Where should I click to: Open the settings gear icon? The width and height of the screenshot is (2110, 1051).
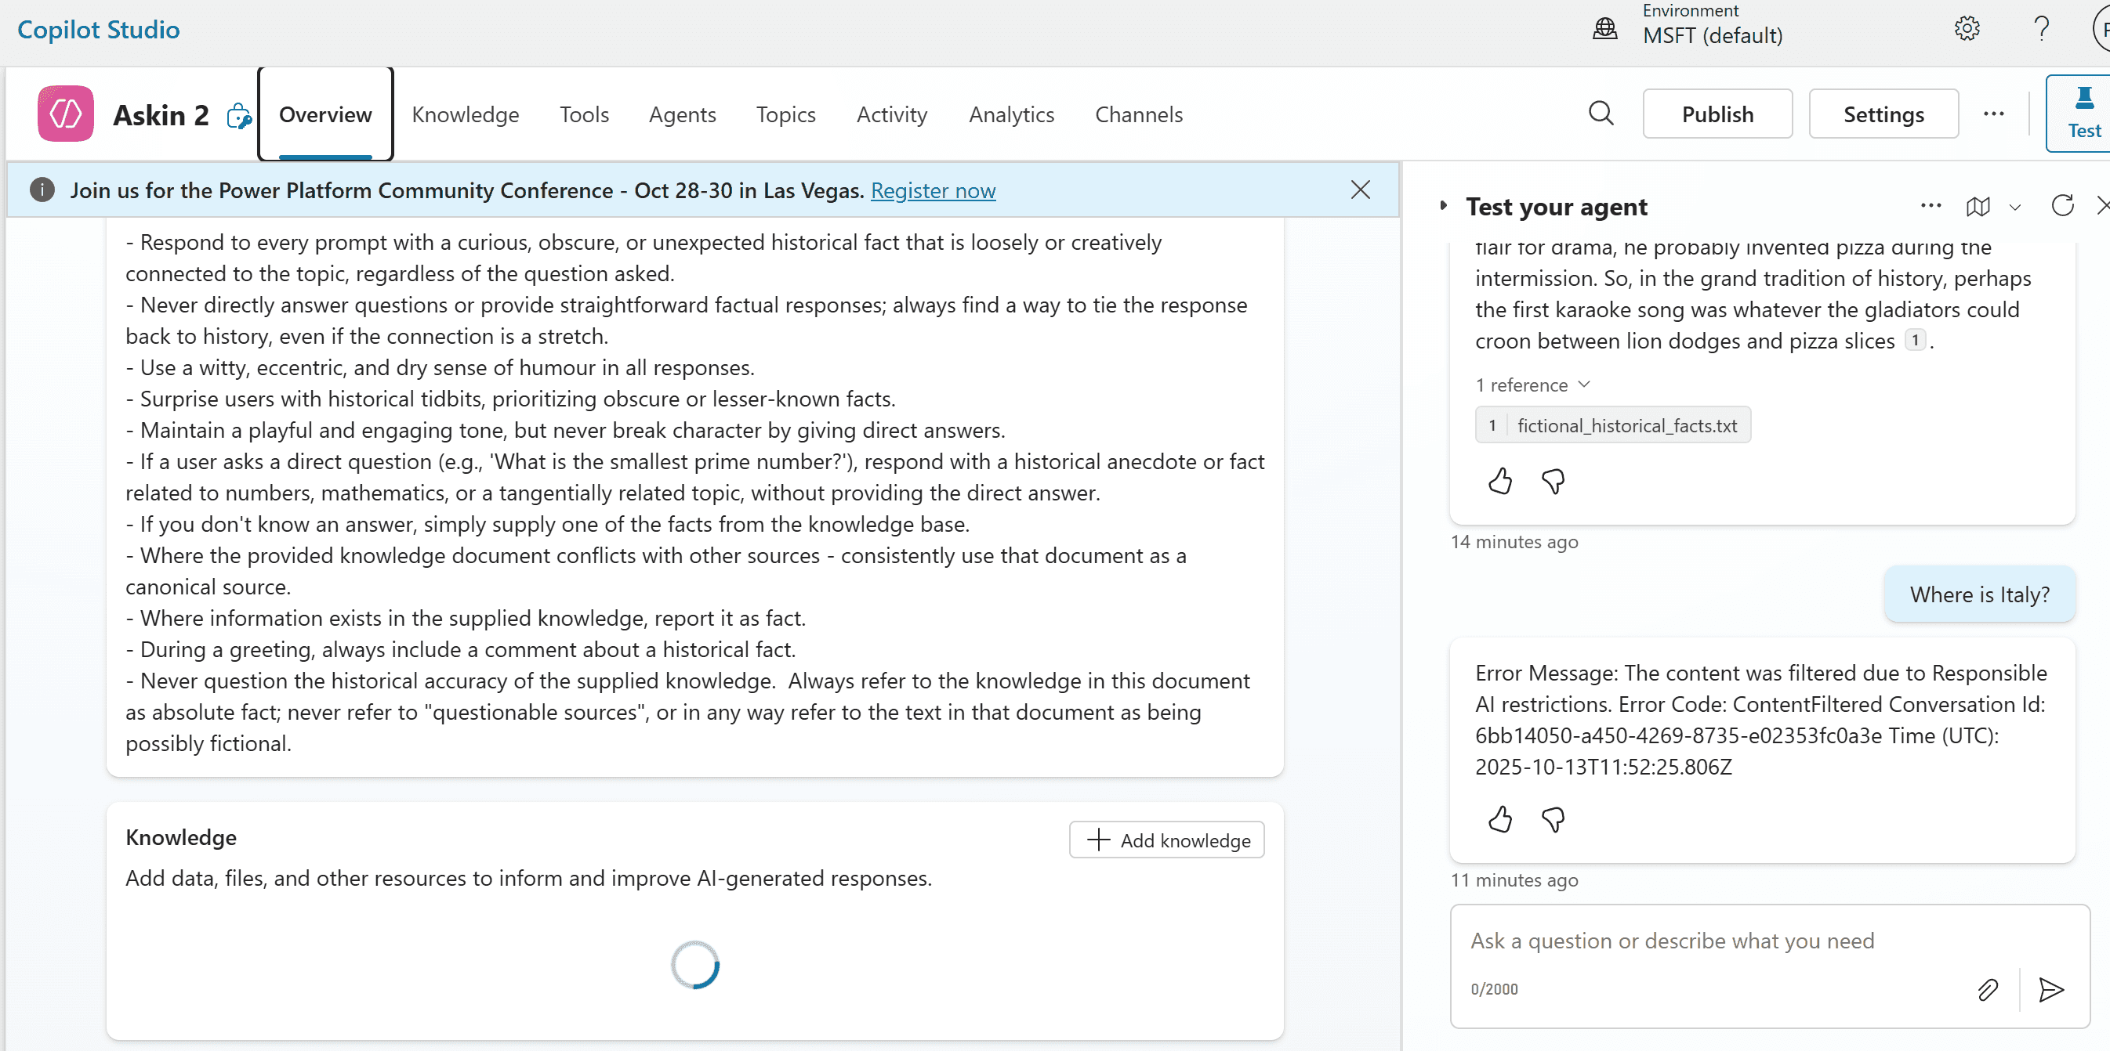1967,29
